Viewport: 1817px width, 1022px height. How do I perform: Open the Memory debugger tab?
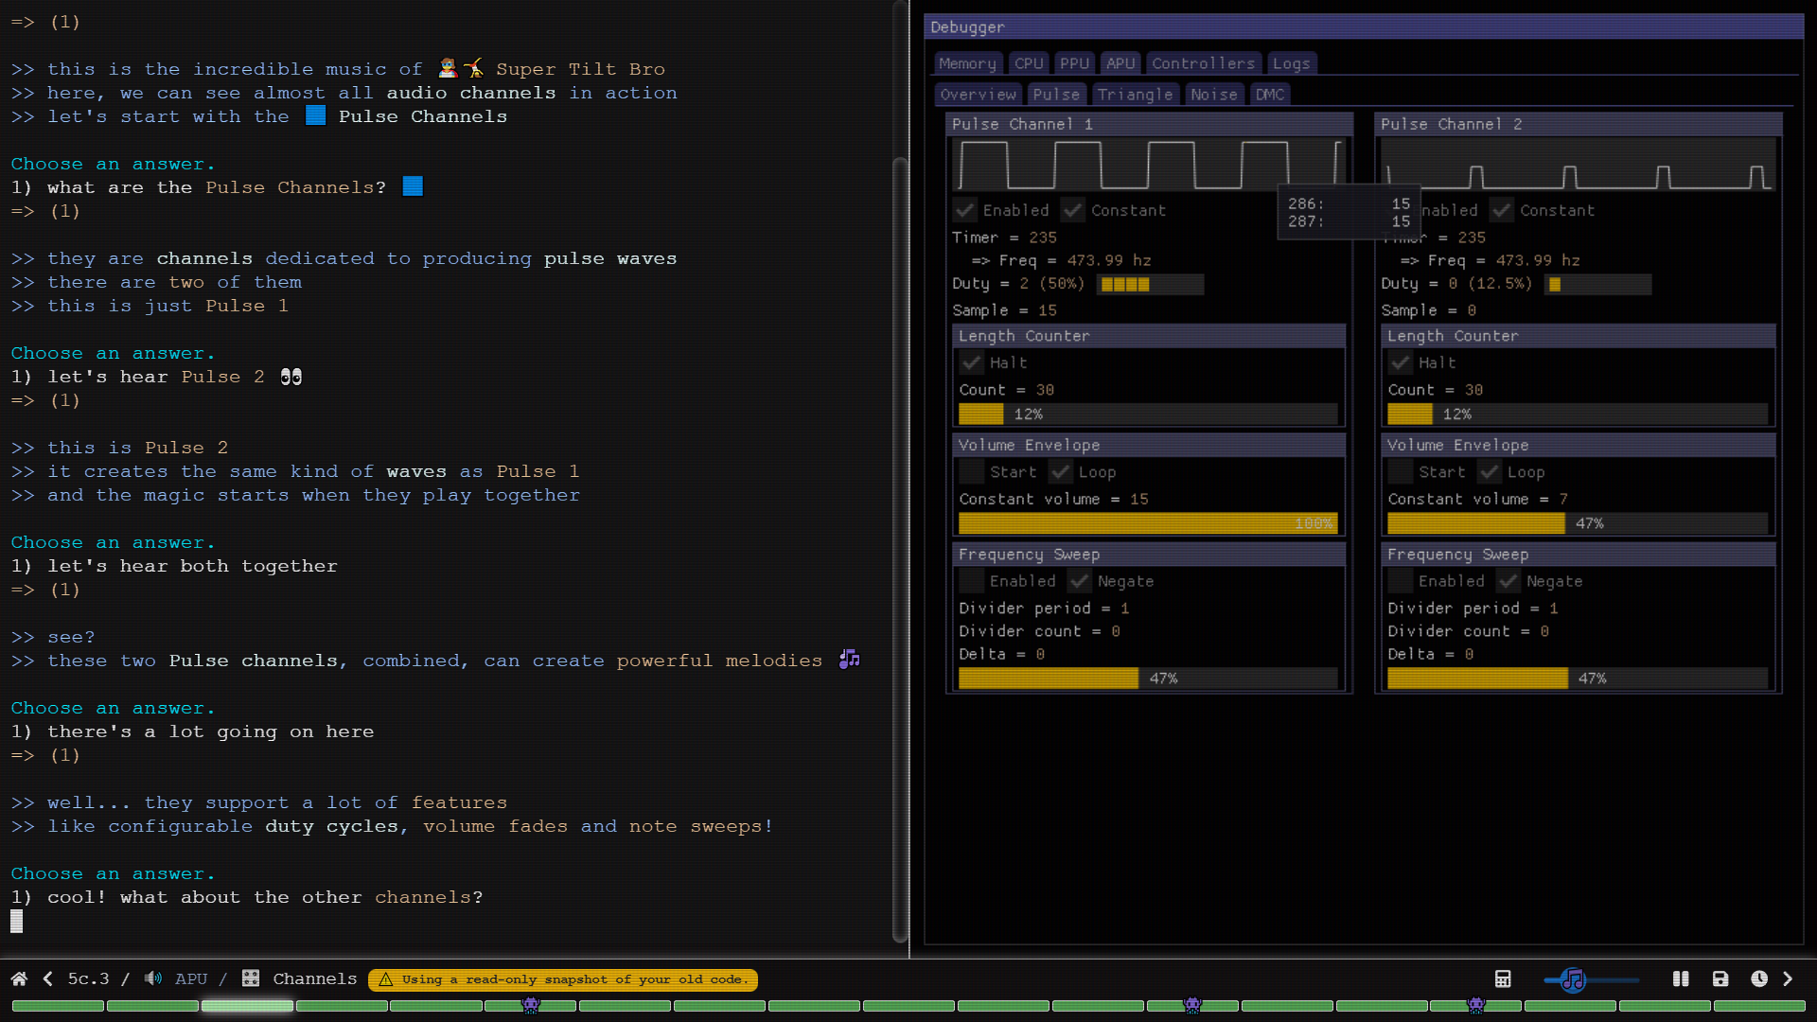[x=967, y=63]
